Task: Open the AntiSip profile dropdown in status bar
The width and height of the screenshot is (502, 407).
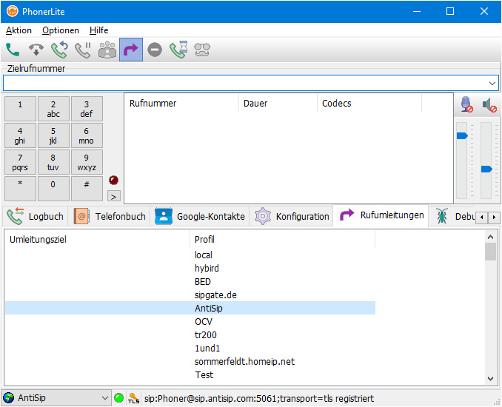Action: click(103, 398)
